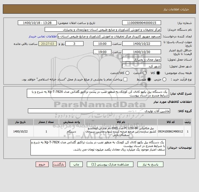This screenshot has width=199, height=192.
Task: Click the پاسخ به نیاز button
Action: [x=150, y=164]
